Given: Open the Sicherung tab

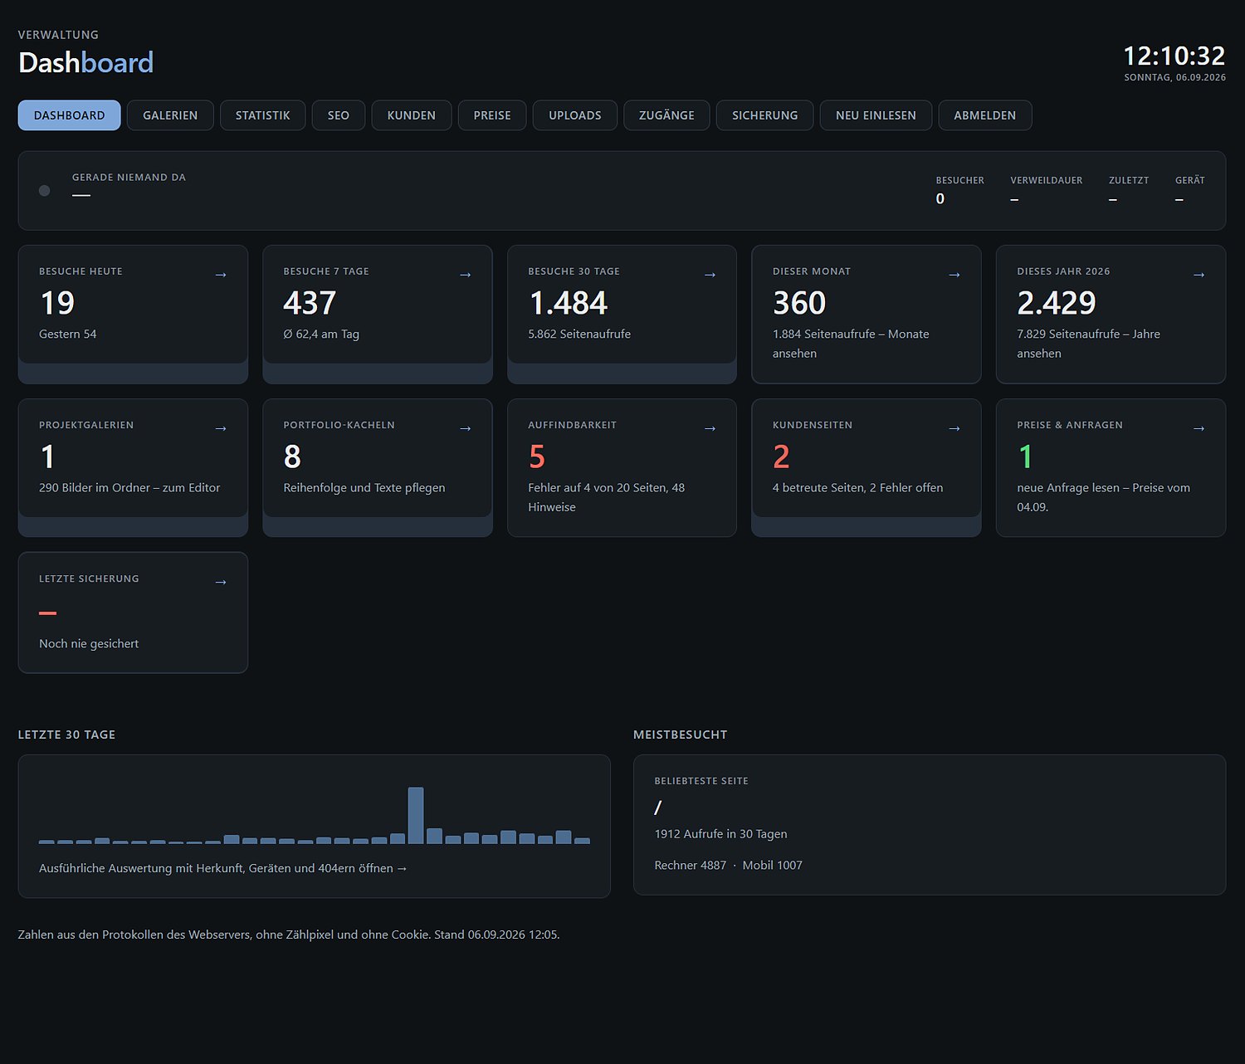Looking at the screenshot, I should [x=764, y=115].
